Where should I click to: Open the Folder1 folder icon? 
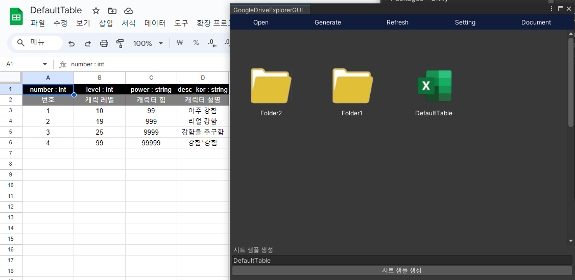click(x=352, y=86)
